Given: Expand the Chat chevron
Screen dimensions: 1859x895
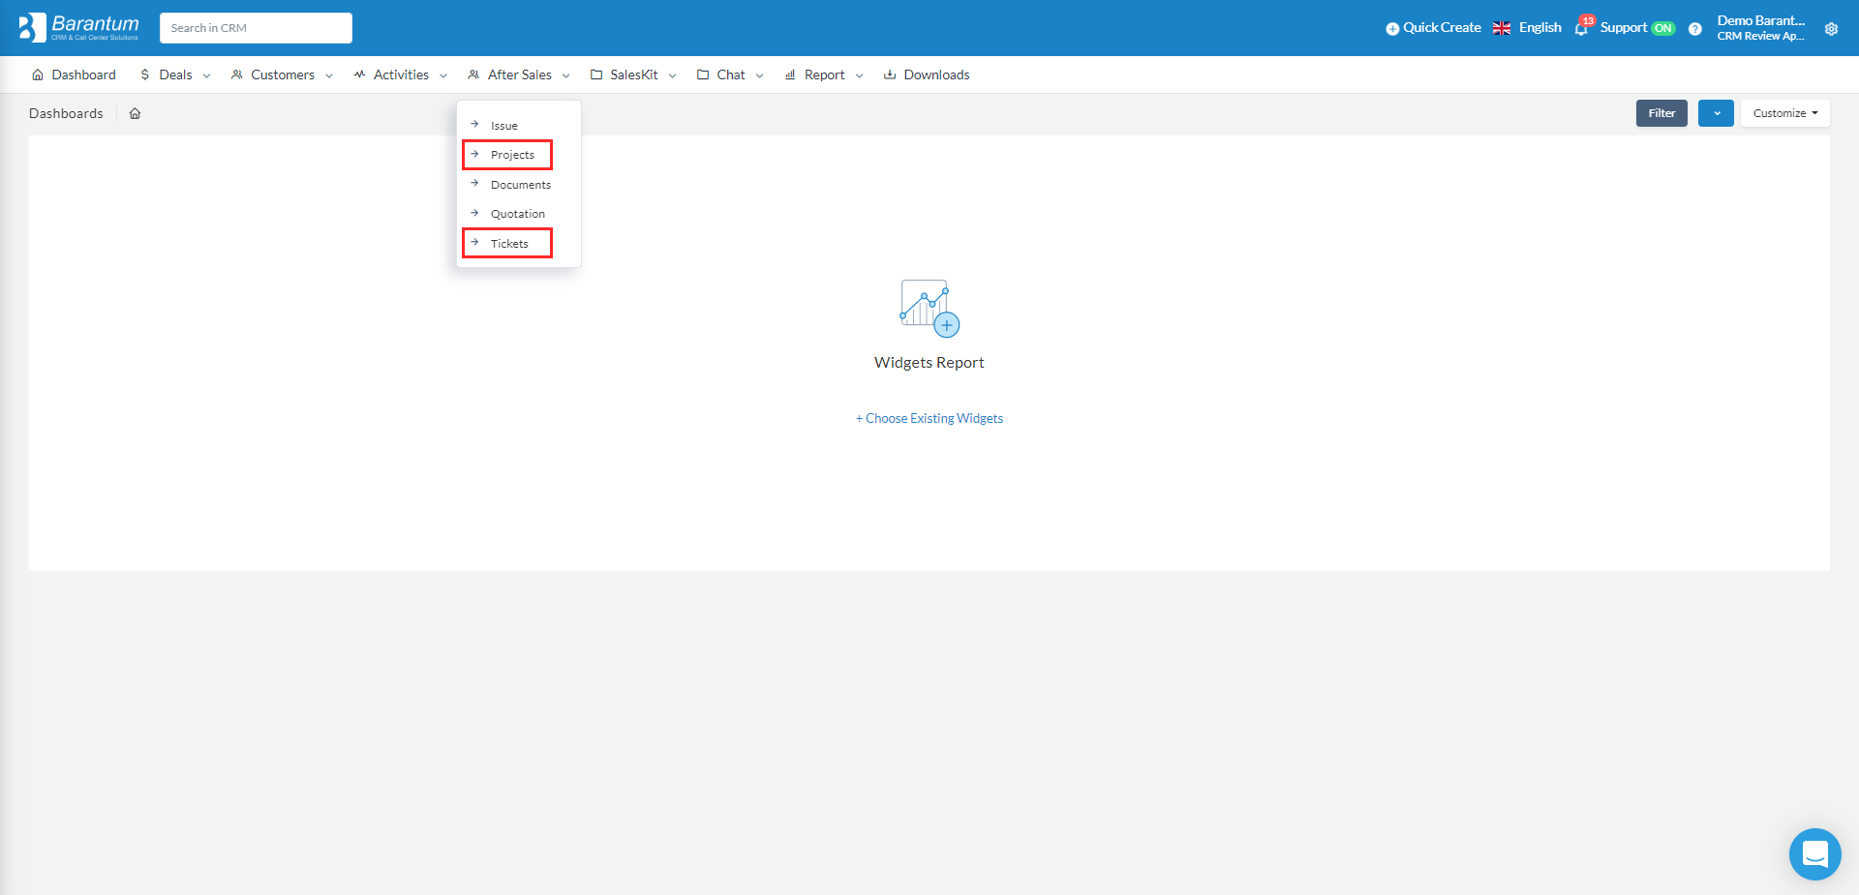Looking at the screenshot, I should [760, 75].
